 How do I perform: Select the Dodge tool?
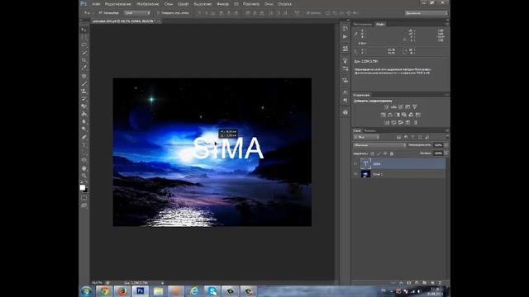(x=84, y=130)
